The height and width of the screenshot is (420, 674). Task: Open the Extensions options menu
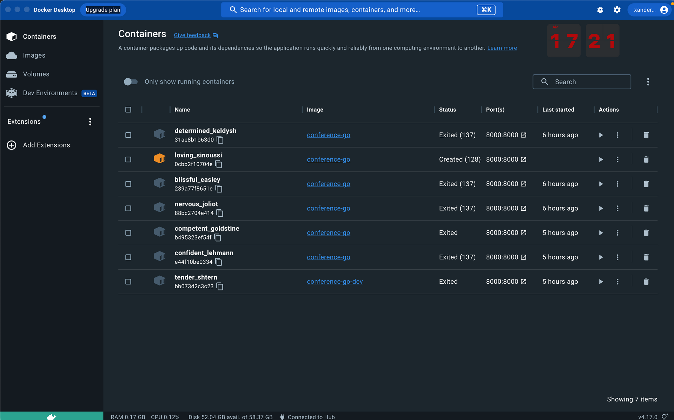click(x=90, y=122)
